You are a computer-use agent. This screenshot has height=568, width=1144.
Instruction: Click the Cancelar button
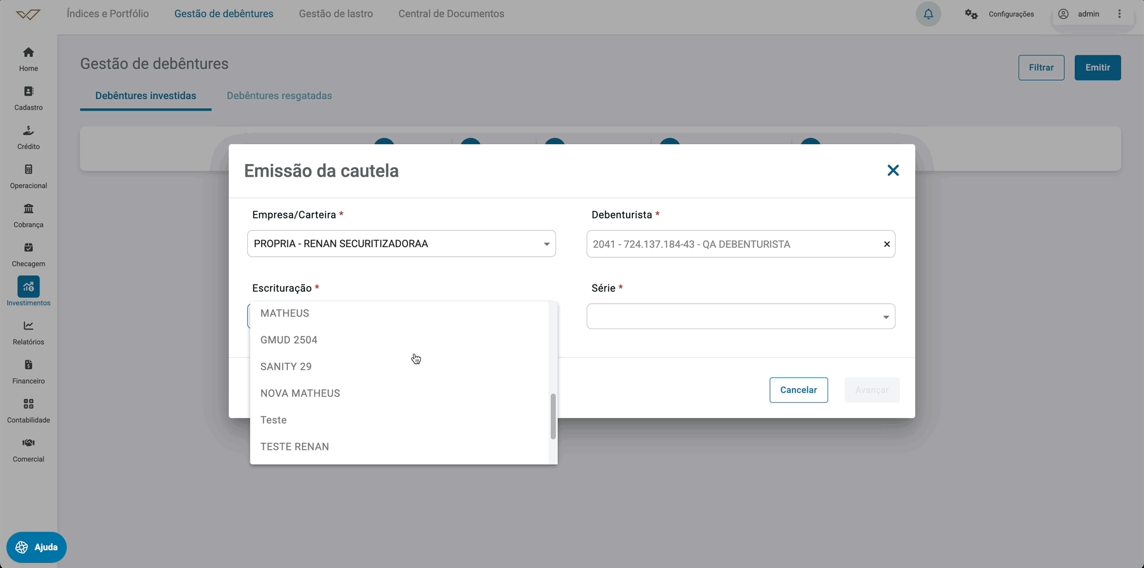(799, 390)
